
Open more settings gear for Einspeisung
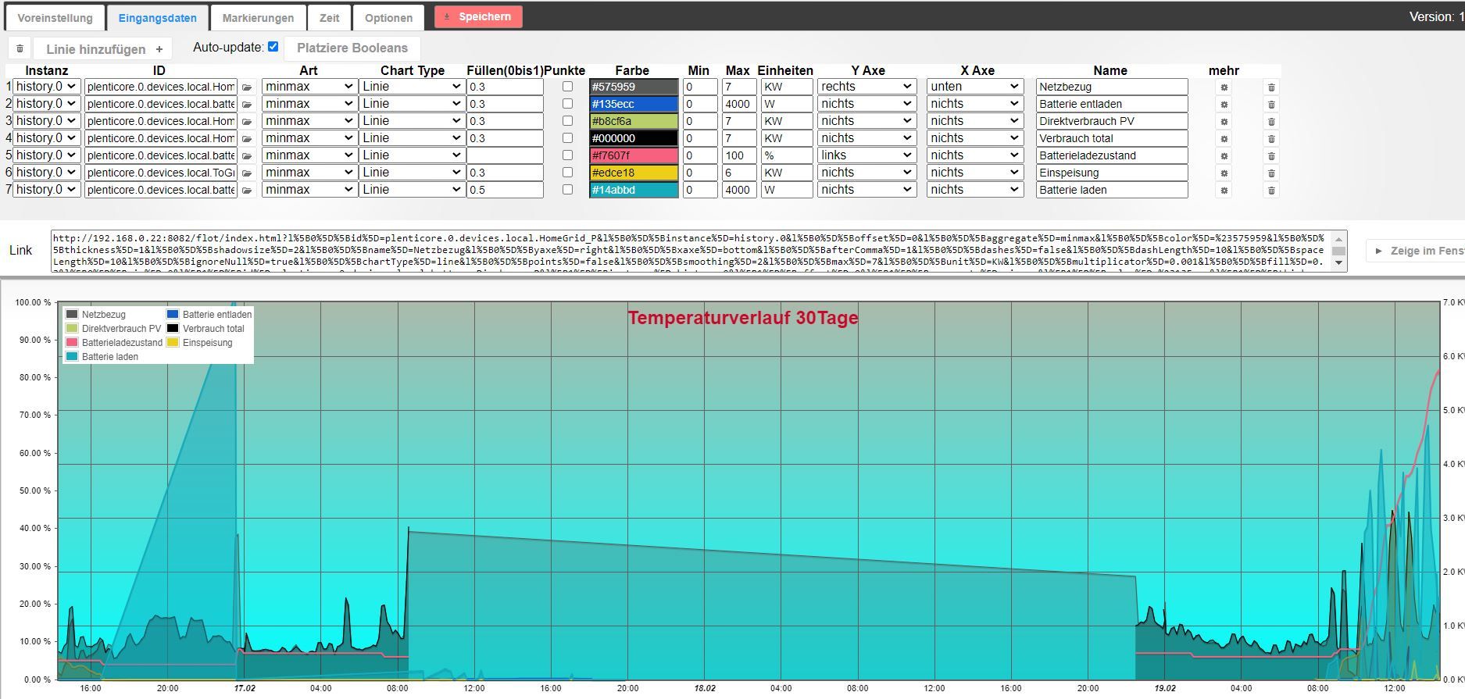tap(1224, 173)
